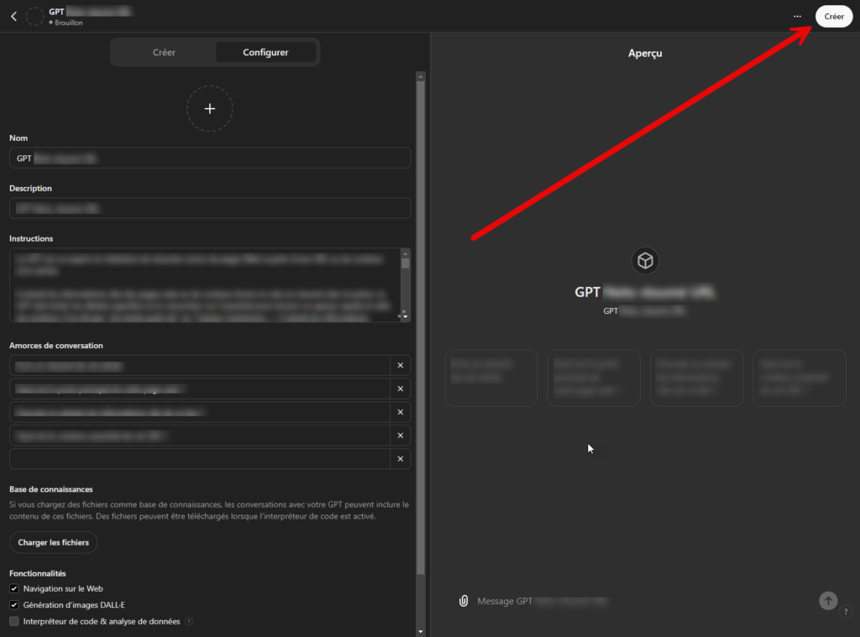
Task: Attach a file with the paperclip icon
Action: (x=464, y=601)
